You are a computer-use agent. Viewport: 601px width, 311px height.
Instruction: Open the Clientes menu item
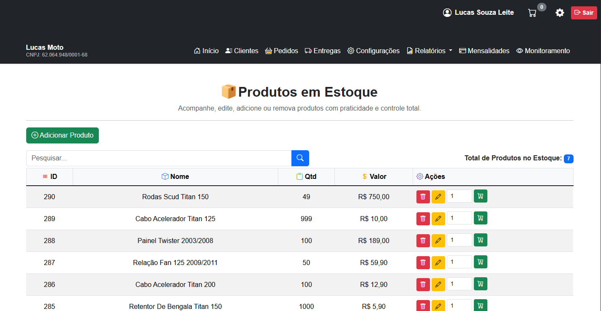pyautogui.click(x=242, y=50)
